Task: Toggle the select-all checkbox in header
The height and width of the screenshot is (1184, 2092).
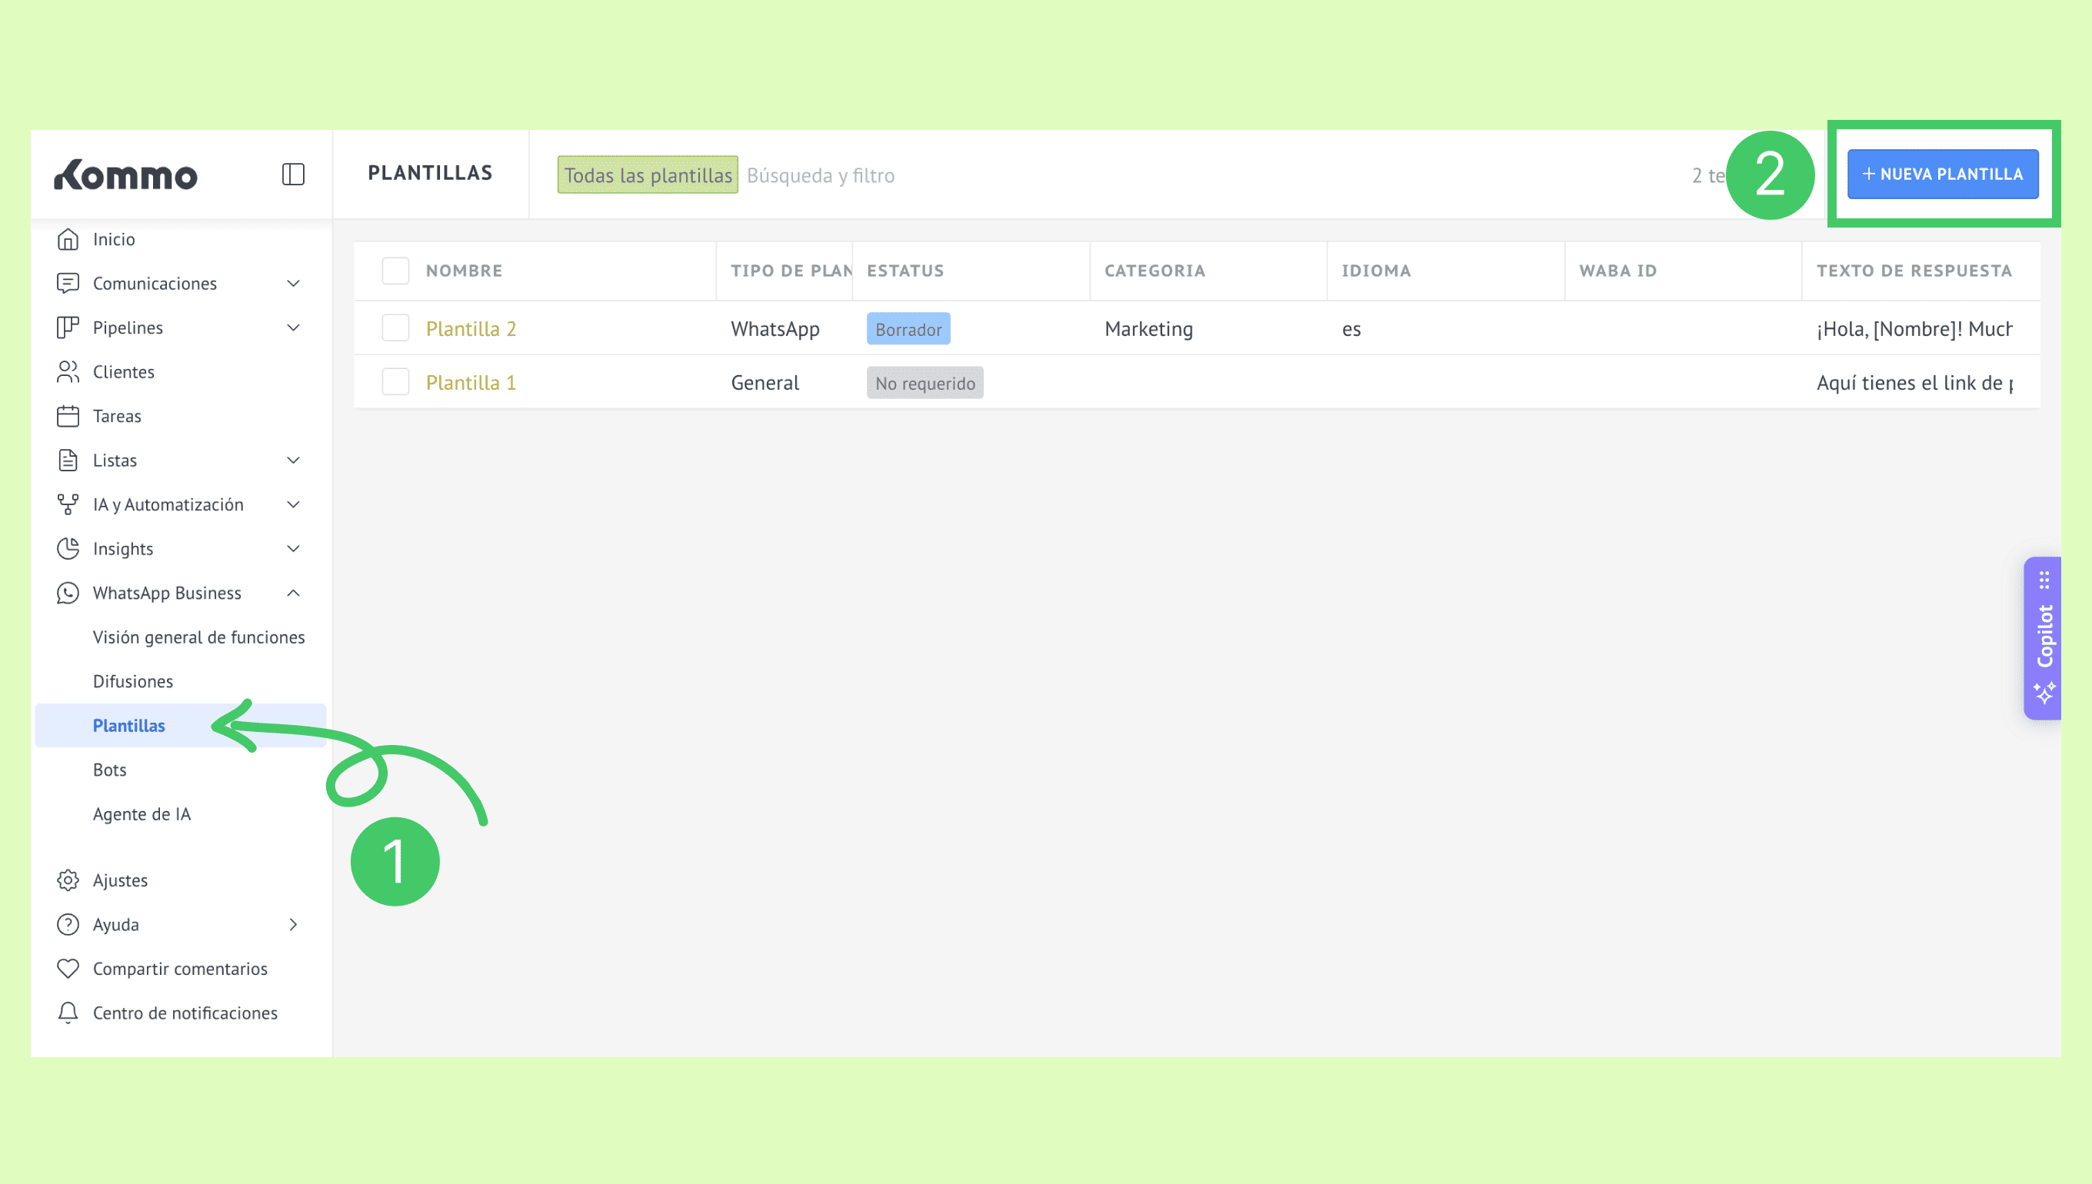Action: click(x=395, y=271)
